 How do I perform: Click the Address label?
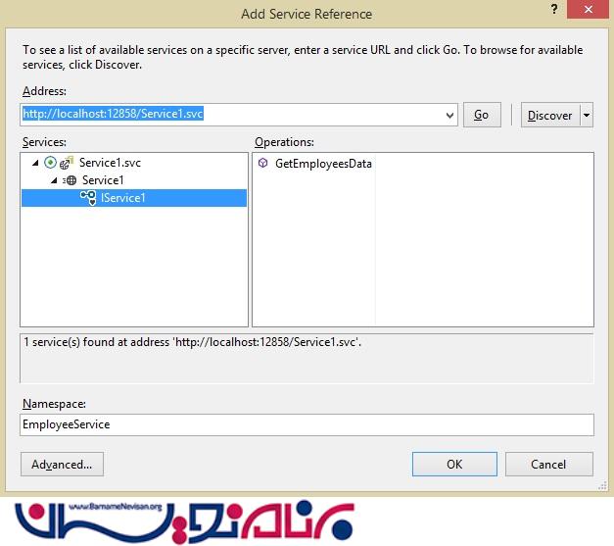pyautogui.click(x=44, y=91)
